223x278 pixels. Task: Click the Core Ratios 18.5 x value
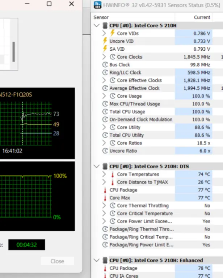pyautogui.click(x=203, y=143)
